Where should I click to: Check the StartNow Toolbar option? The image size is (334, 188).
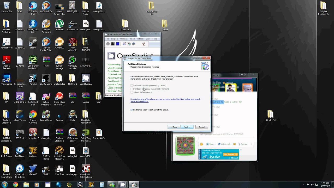coord(132,85)
